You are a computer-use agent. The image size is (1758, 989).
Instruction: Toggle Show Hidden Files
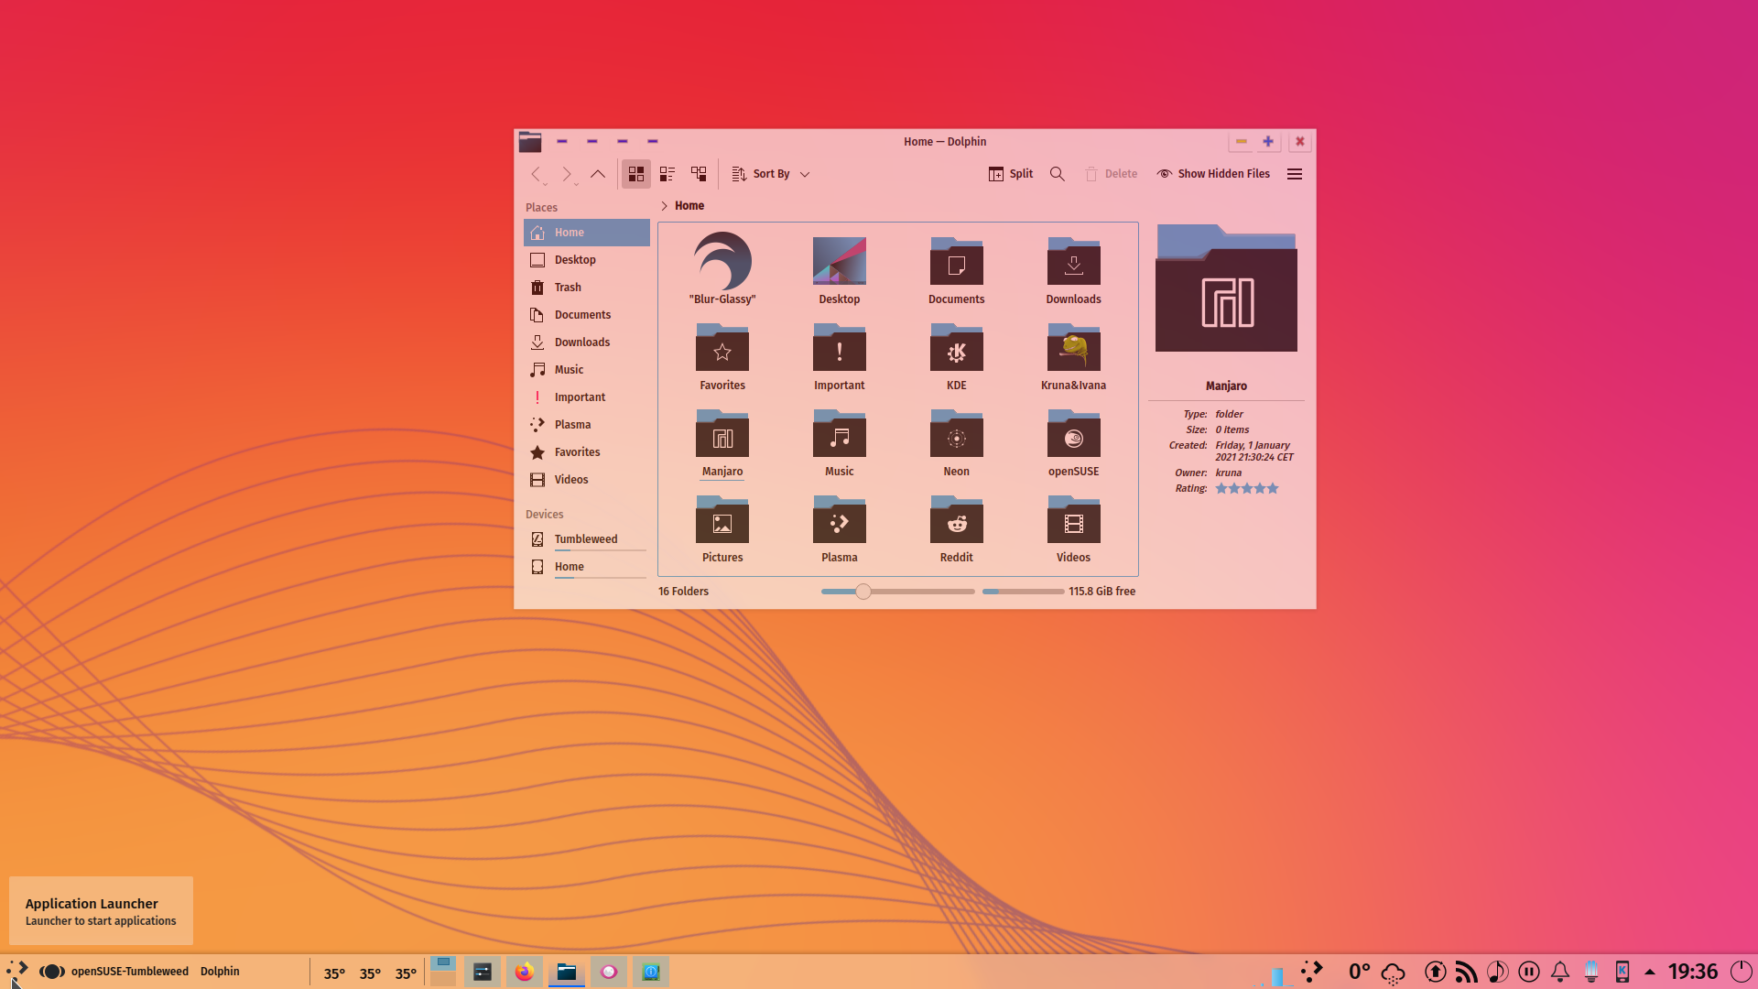click(x=1213, y=174)
